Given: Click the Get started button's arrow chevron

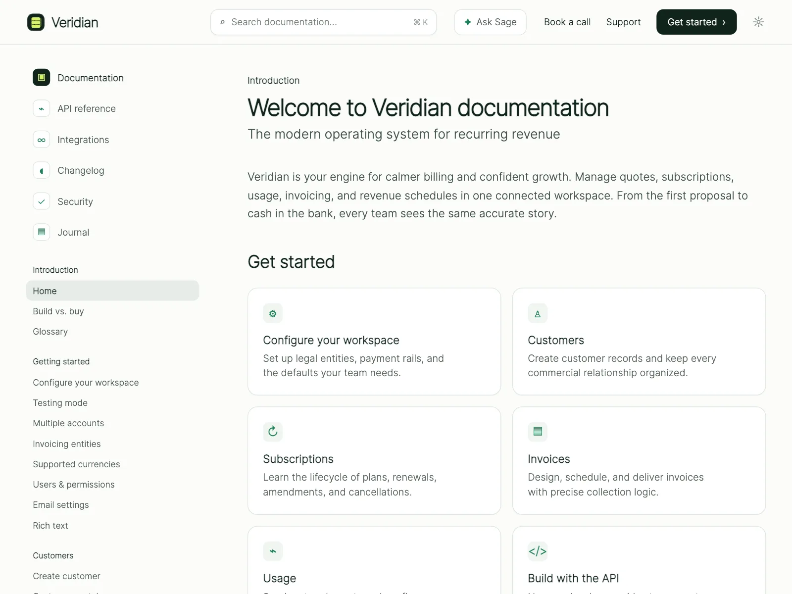Looking at the screenshot, I should coord(724,22).
